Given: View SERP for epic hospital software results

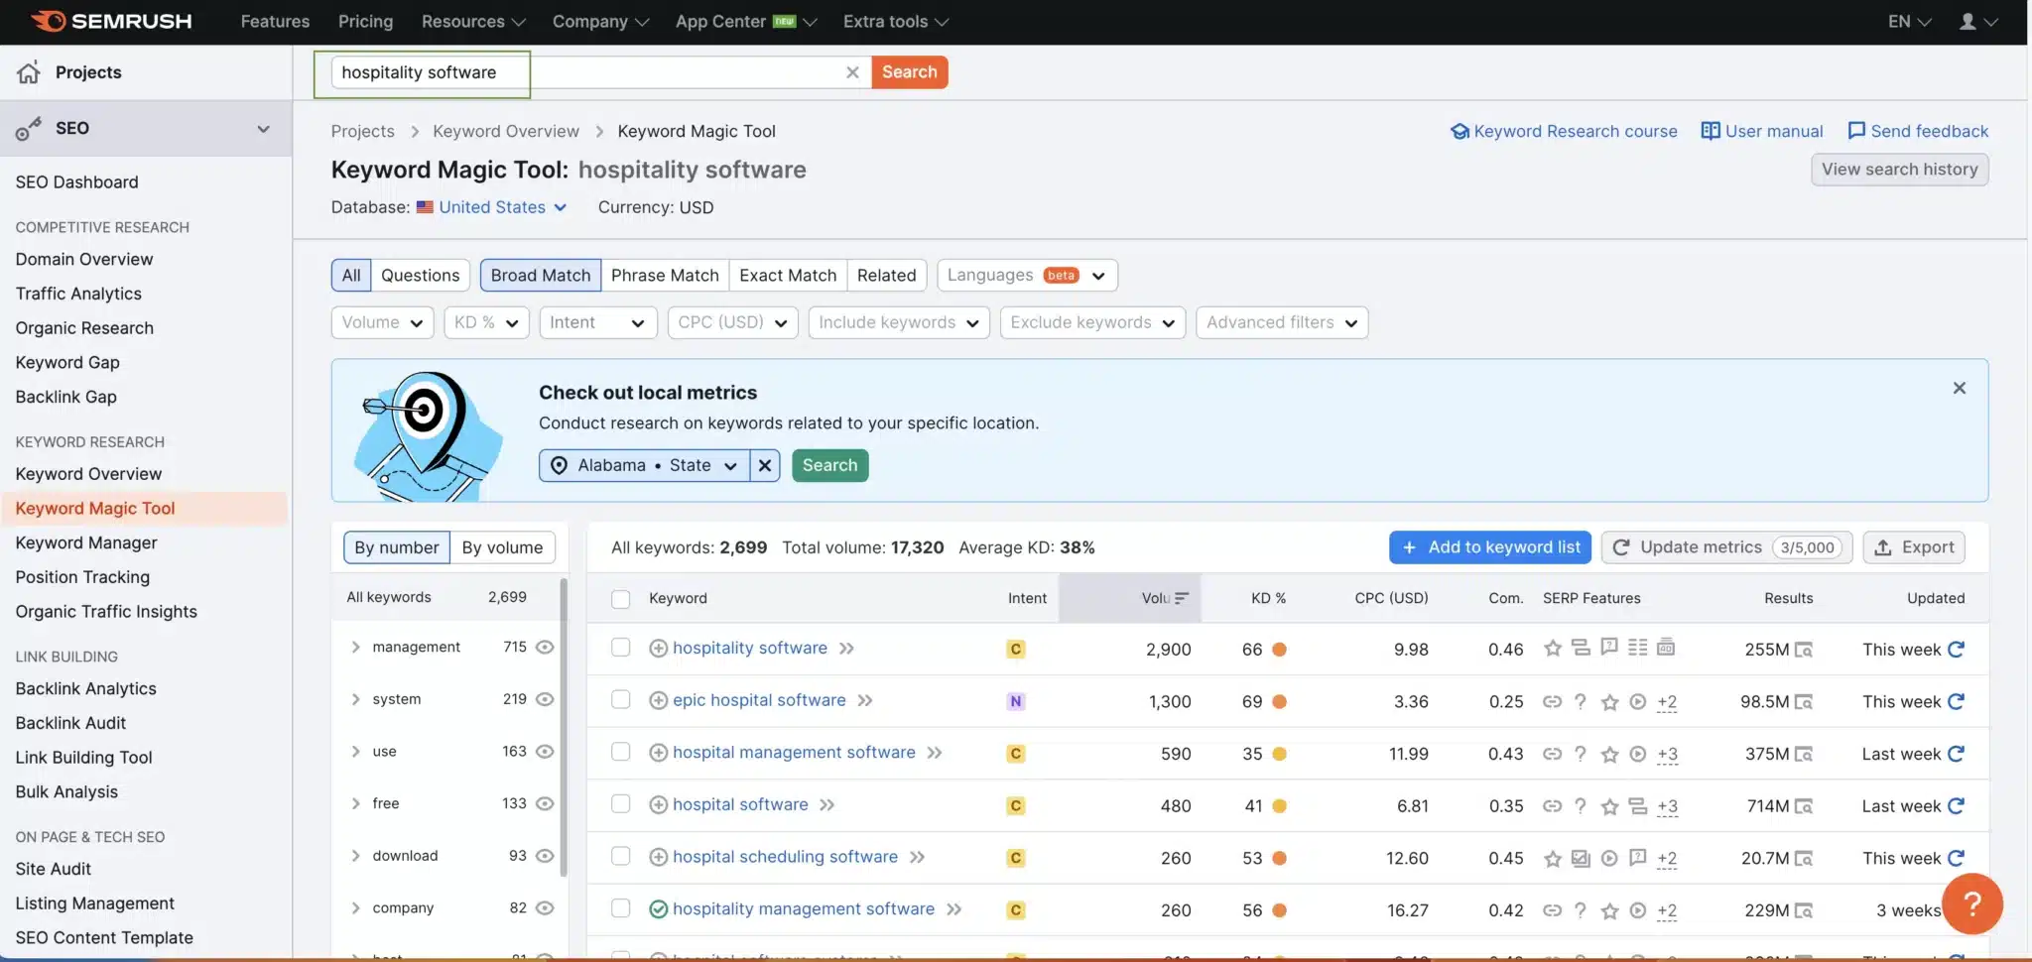Looking at the screenshot, I should 1804,702.
